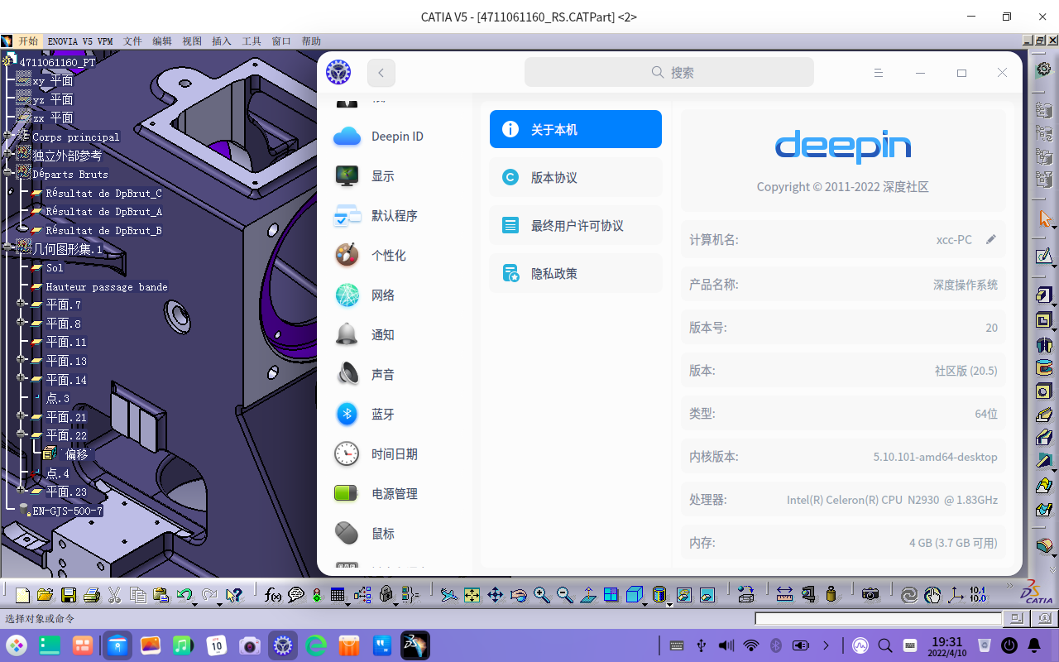
Task: Click the CATIA icon in the taskbar
Action: [x=414, y=645]
